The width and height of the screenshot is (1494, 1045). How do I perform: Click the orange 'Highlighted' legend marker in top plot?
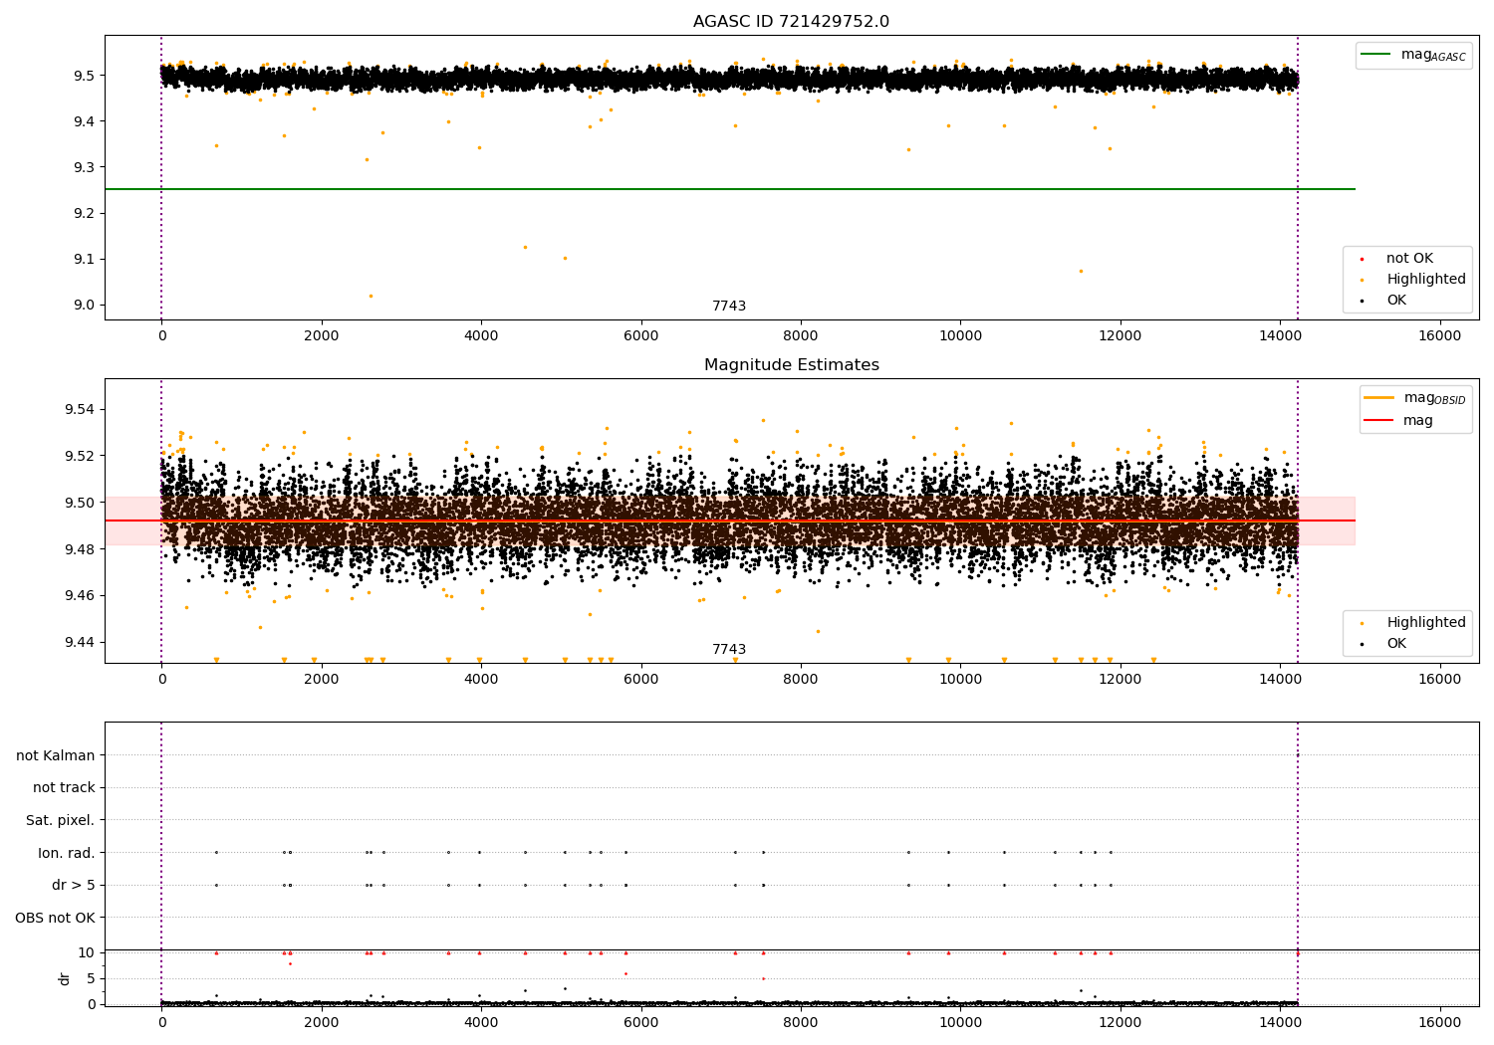1363,281
